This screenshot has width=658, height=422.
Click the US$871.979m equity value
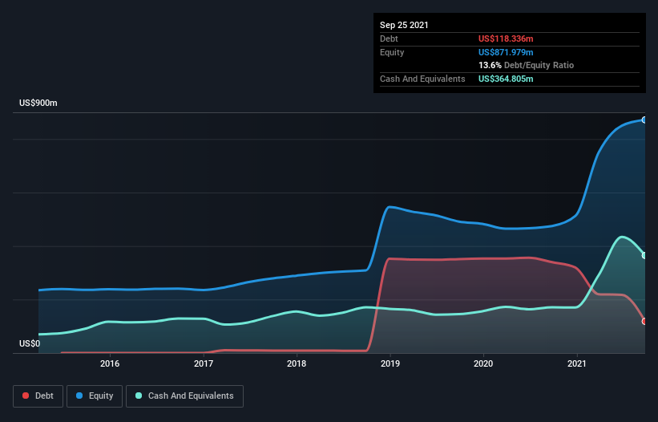pos(506,52)
